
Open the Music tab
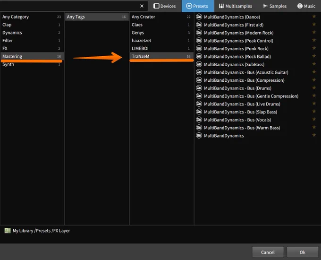coord(306,6)
